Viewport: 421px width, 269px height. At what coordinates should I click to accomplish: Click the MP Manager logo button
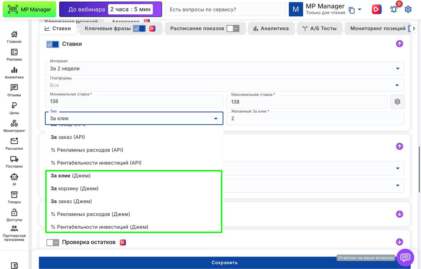(30, 9)
